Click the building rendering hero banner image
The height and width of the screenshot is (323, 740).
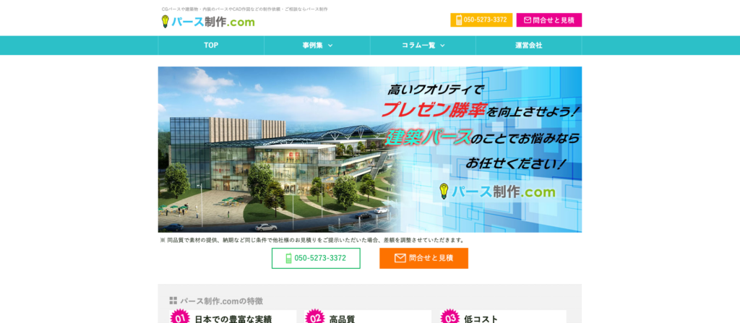(x=289, y=166)
